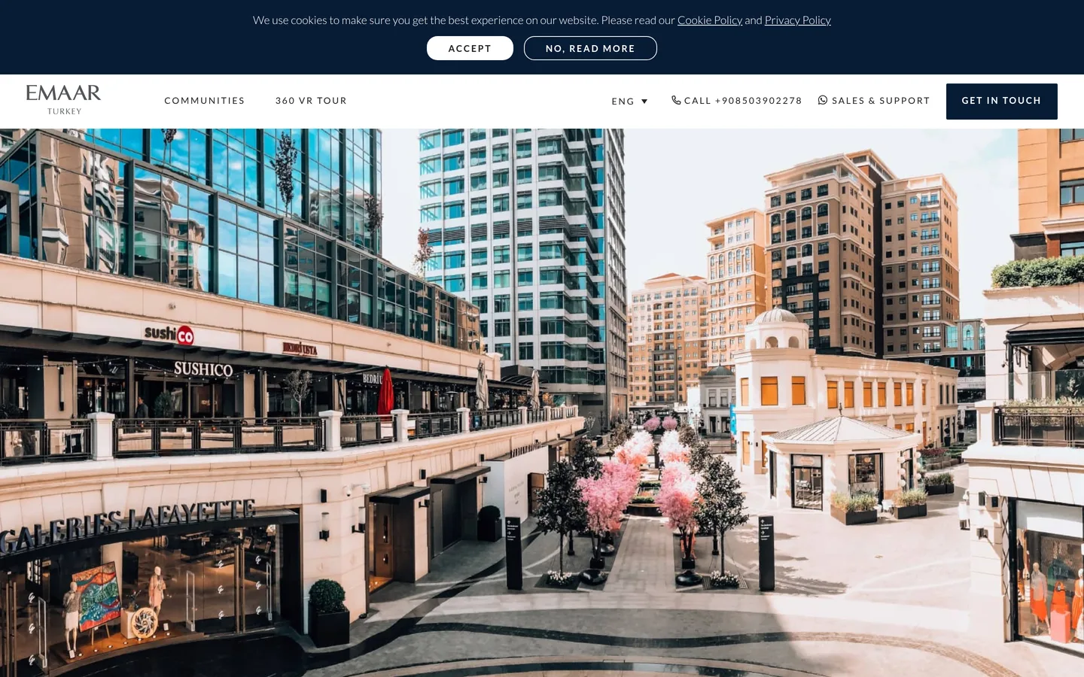Open the Cookie Policy link
The image size is (1084, 677).
pyautogui.click(x=710, y=20)
